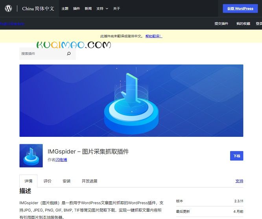Click the China 简体中文 site title
Viewport: 262px width, 219px height.
point(38,9)
